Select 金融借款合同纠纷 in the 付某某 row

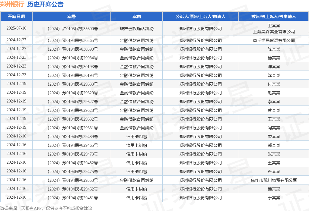[x=137, y=84]
